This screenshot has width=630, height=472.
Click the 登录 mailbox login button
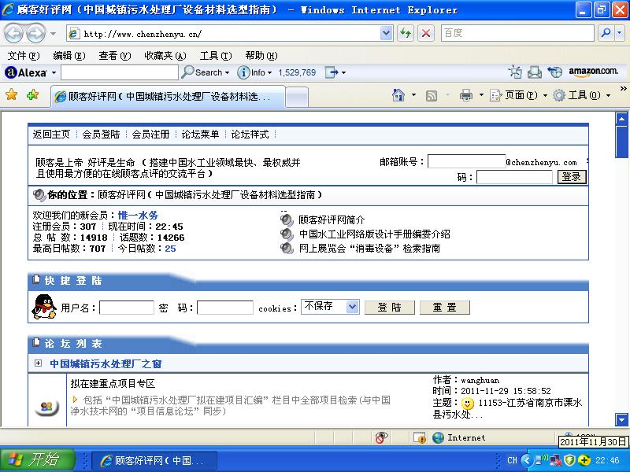pyautogui.click(x=572, y=176)
